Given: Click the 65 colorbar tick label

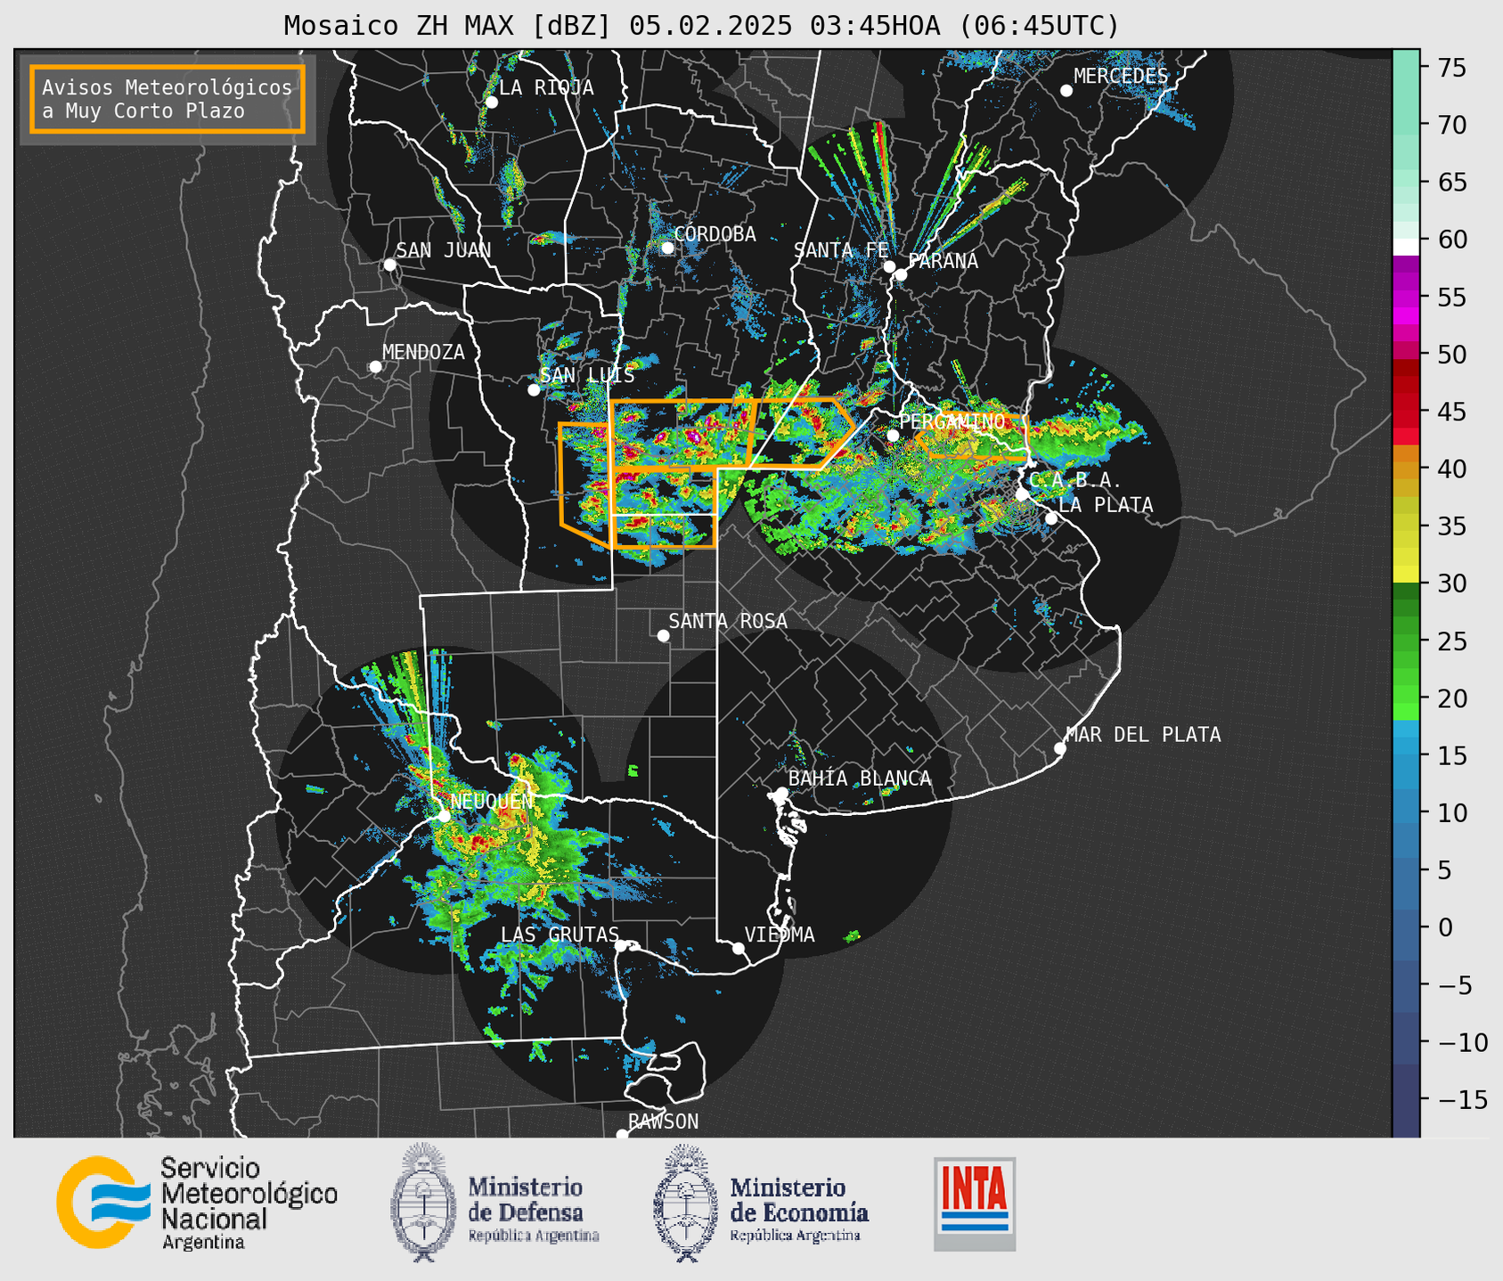Looking at the screenshot, I should pyautogui.click(x=1451, y=183).
